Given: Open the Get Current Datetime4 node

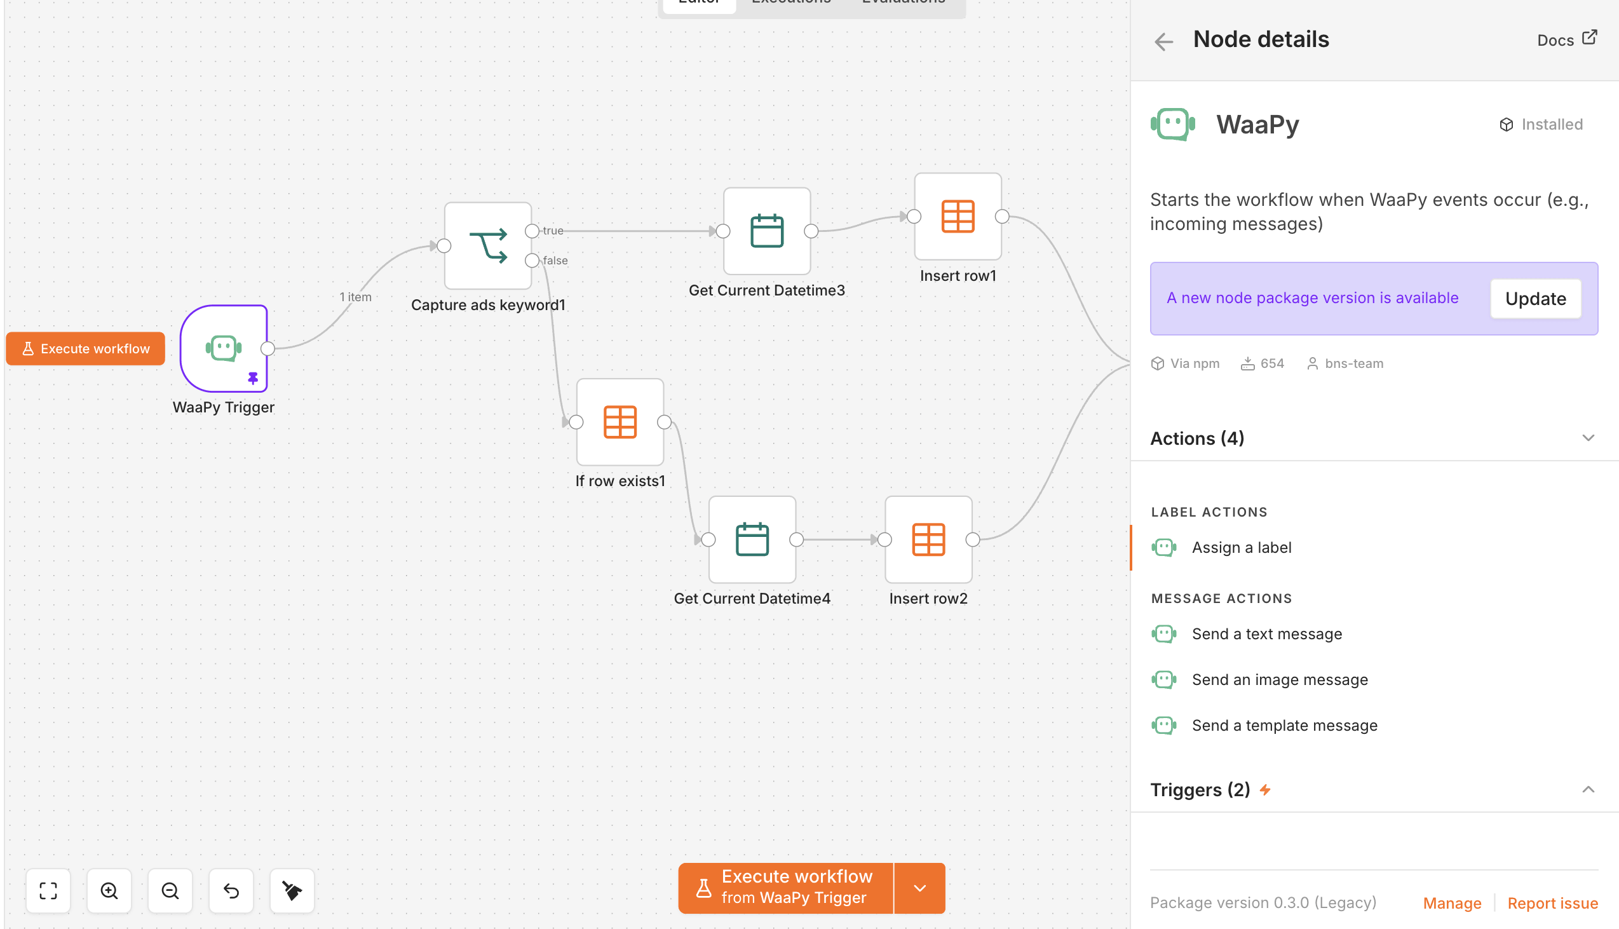Looking at the screenshot, I should click(752, 539).
